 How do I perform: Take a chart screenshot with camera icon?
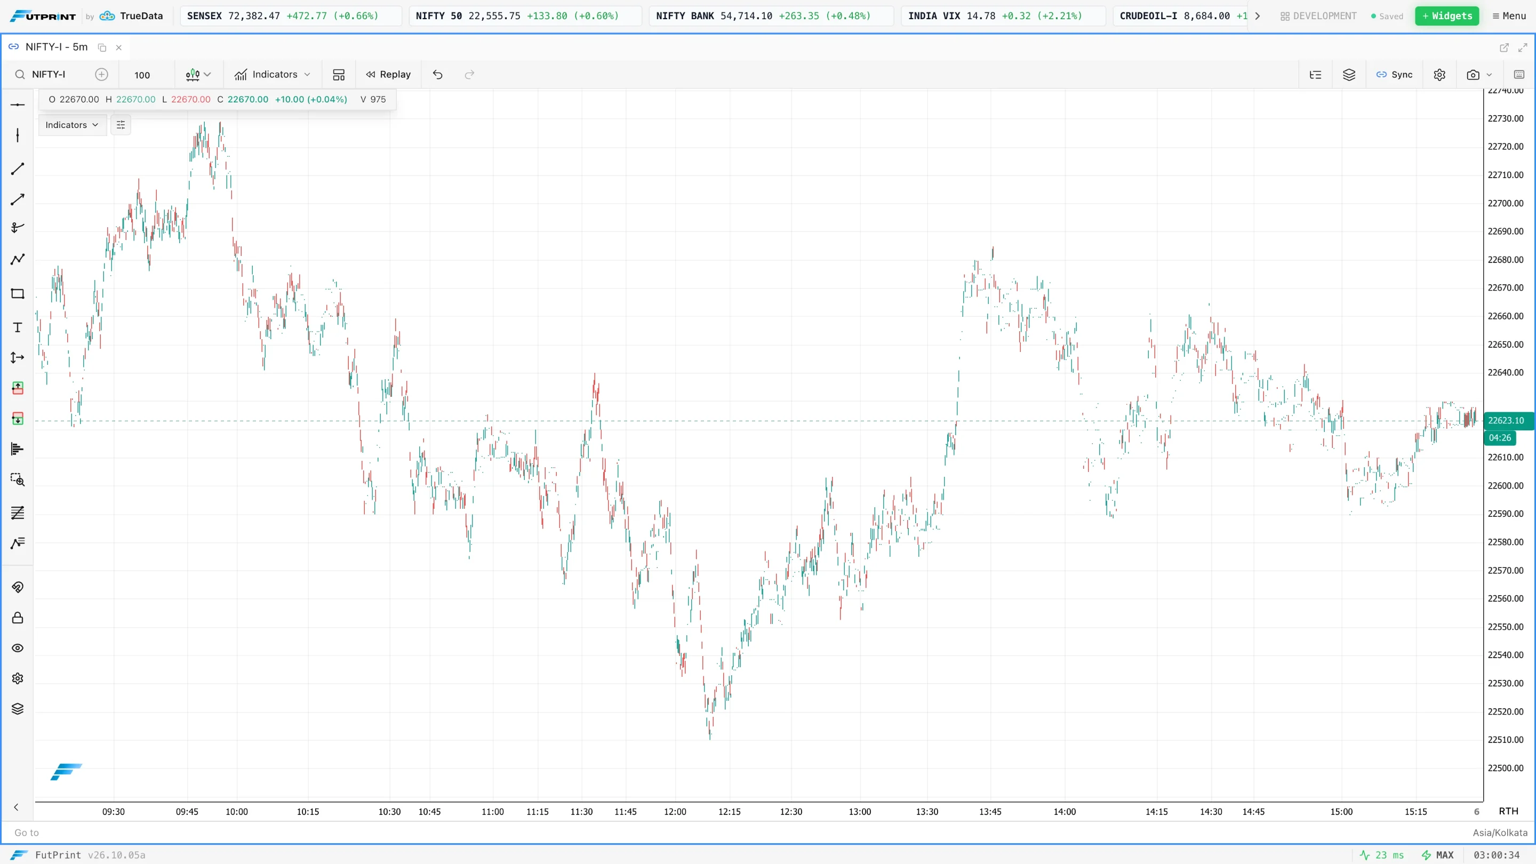coord(1473,75)
